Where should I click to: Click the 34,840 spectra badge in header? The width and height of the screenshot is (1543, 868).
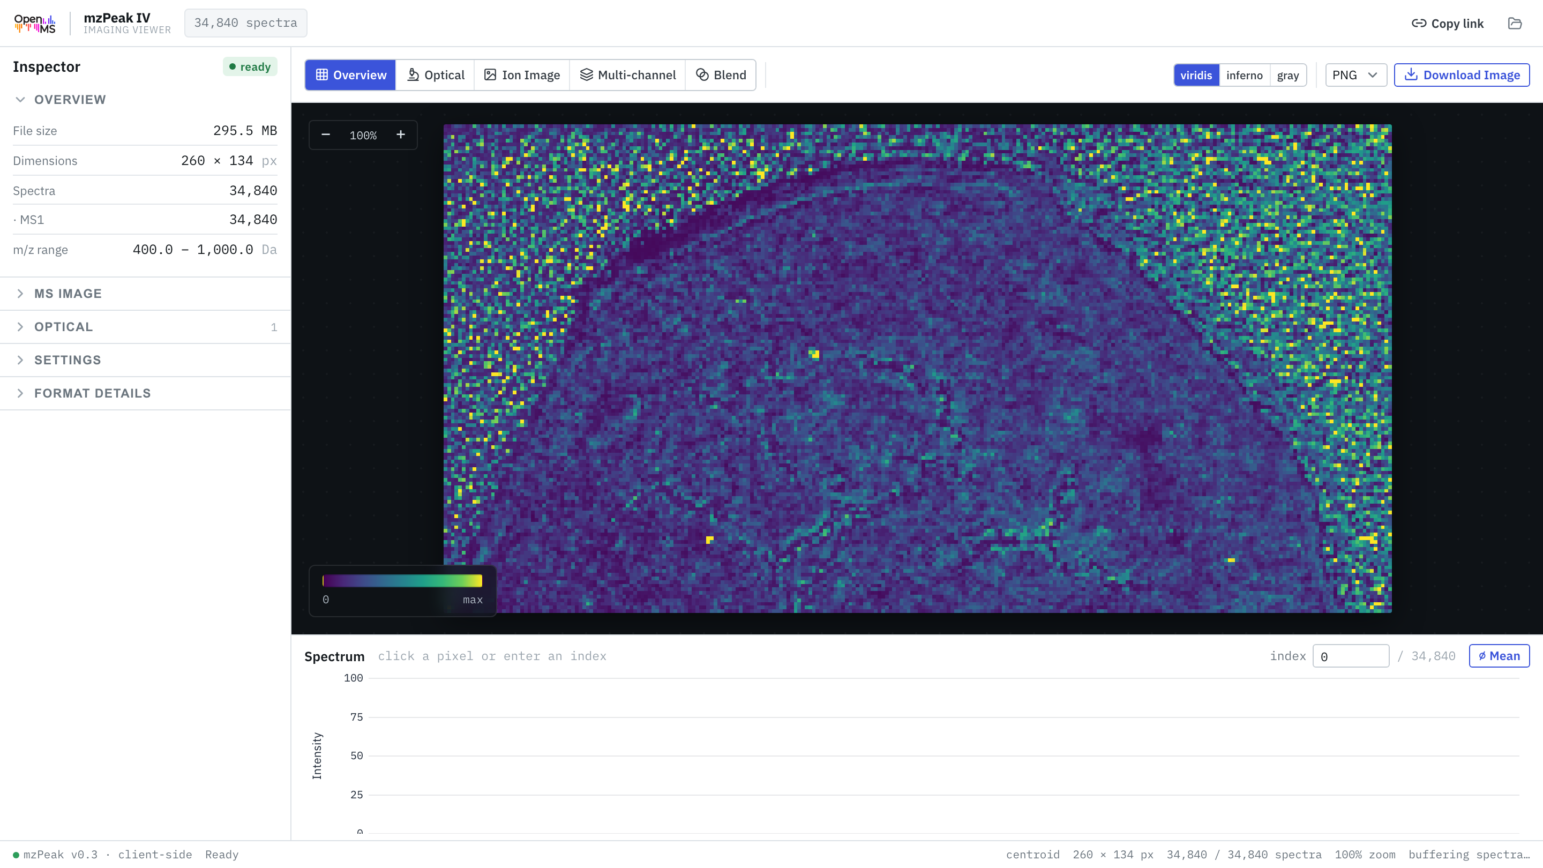click(x=245, y=23)
